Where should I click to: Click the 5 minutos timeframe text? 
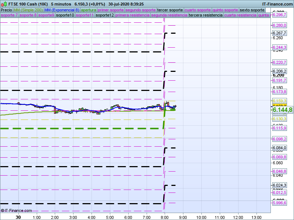(x=61, y=4)
